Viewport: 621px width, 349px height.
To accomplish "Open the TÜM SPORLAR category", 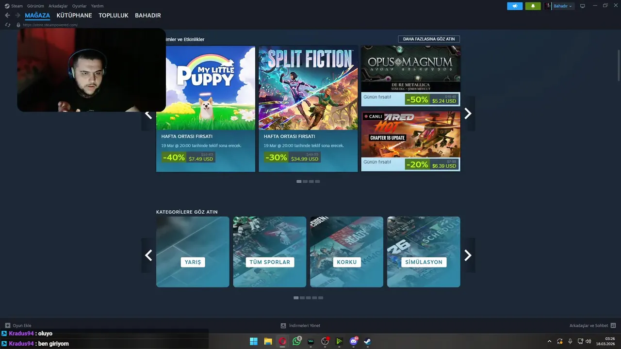I will (270, 252).
